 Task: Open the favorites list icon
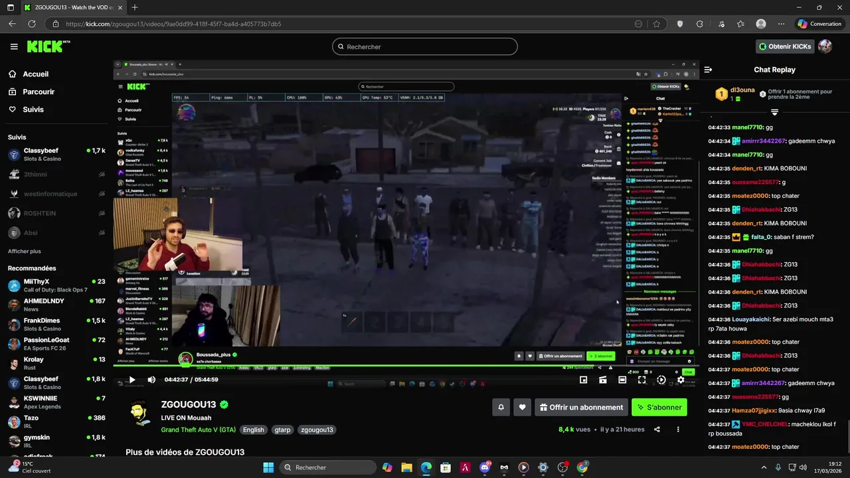(740, 24)
